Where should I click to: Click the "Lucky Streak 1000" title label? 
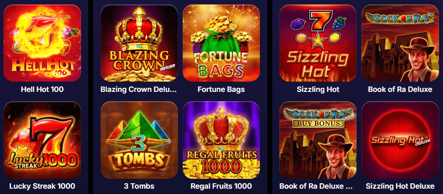[42, 186]
